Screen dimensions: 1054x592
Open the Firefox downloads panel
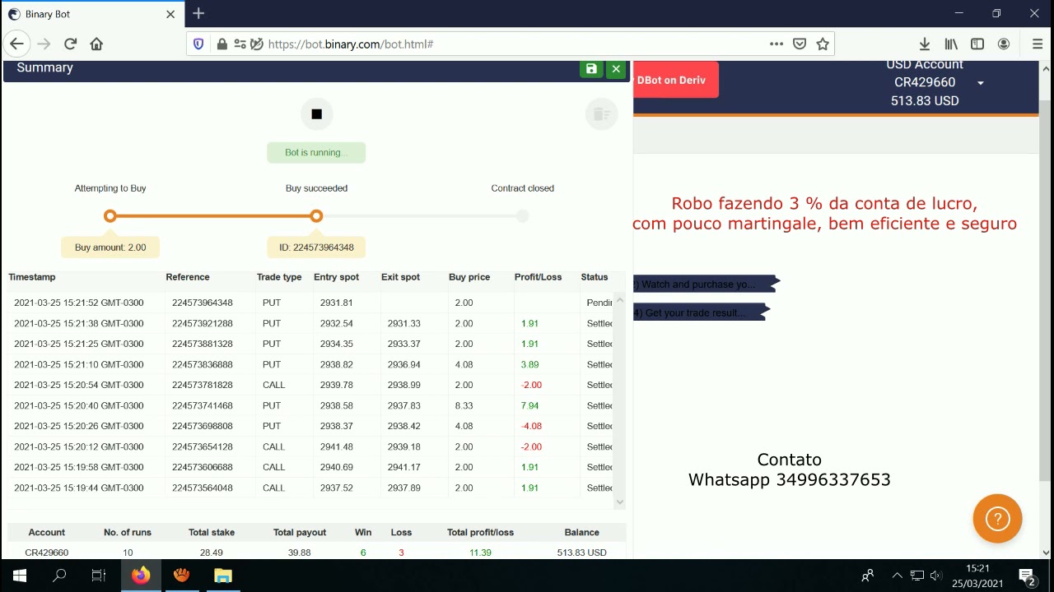point(925,44)
